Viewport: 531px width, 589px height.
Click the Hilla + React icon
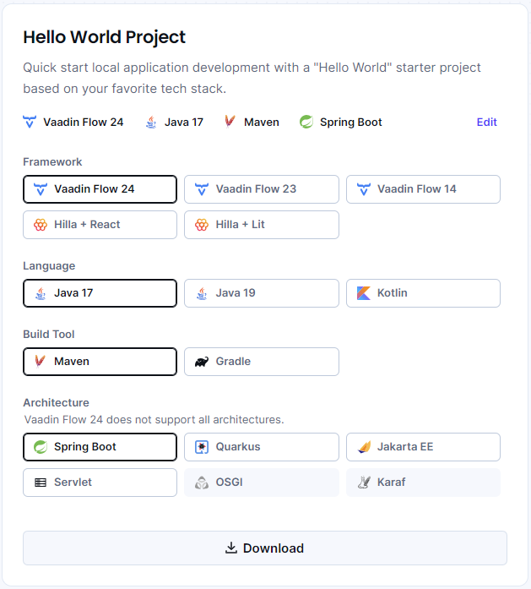tap(40, 225)
